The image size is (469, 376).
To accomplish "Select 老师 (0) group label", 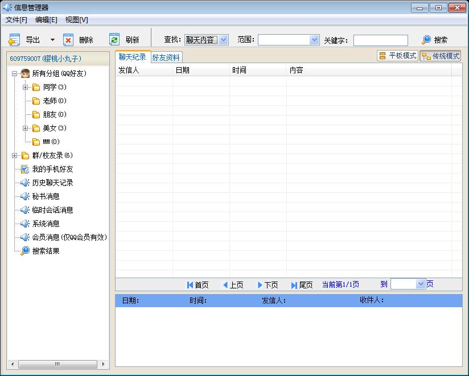I will click(x=55, y=101).
